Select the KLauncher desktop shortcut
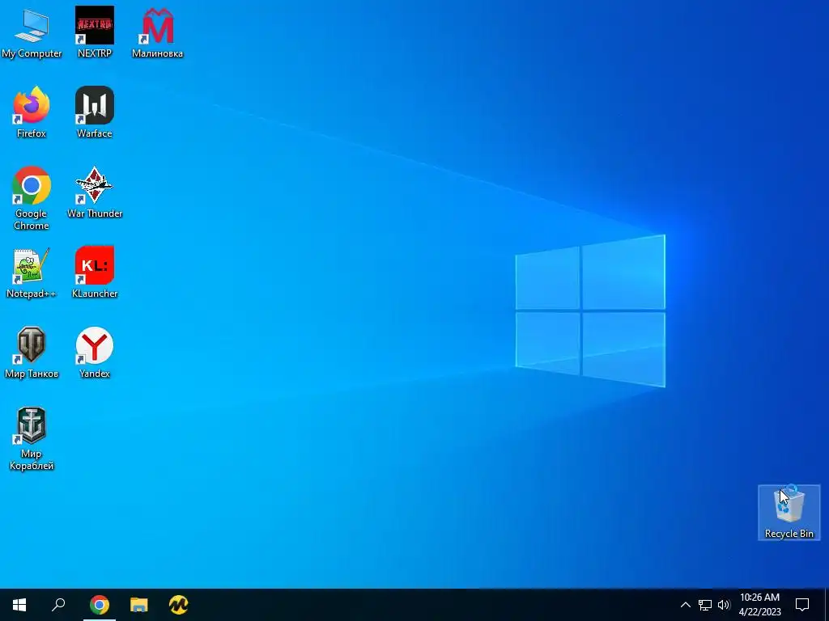 click(95, 272)
